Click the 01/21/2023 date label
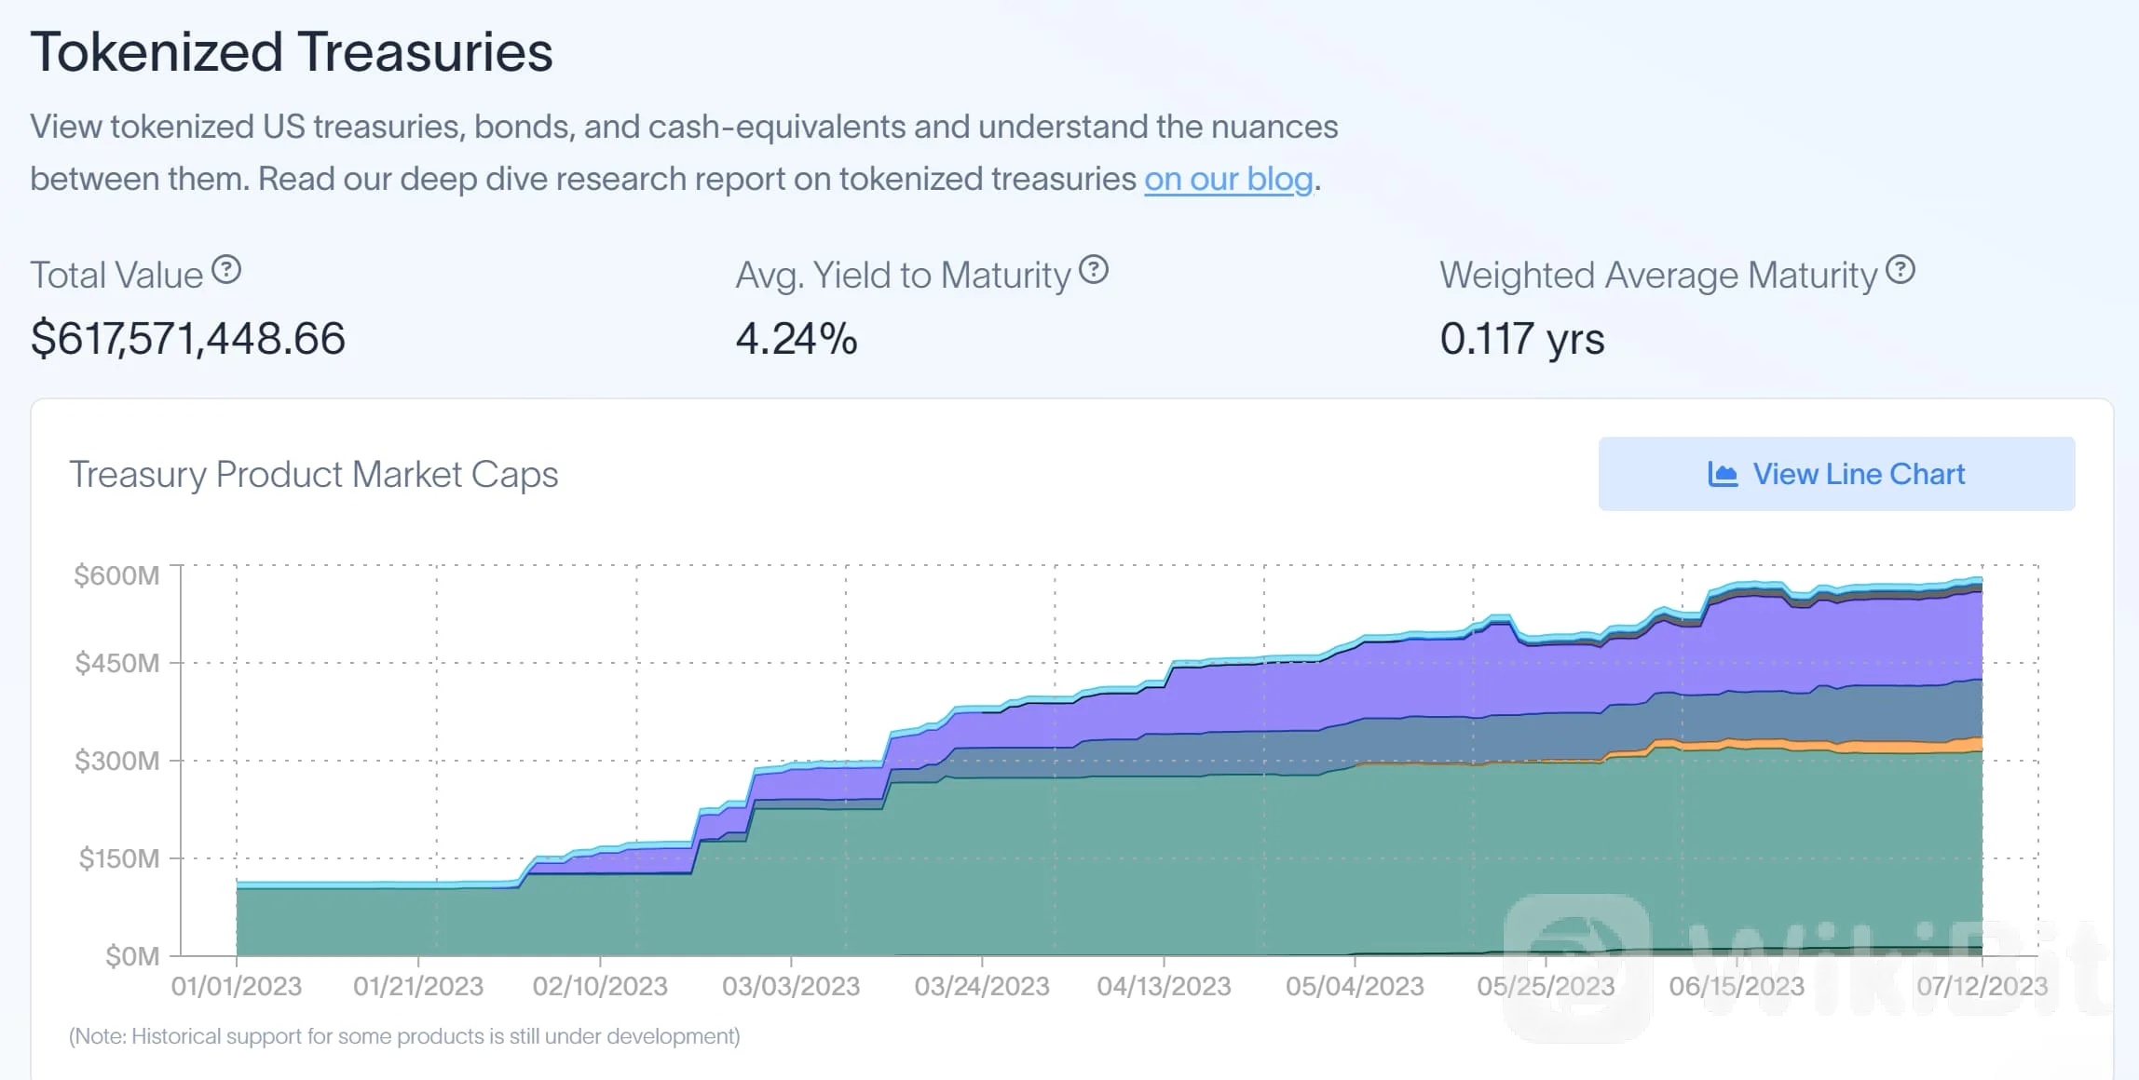2139x1080 pixels. point(418,987)
